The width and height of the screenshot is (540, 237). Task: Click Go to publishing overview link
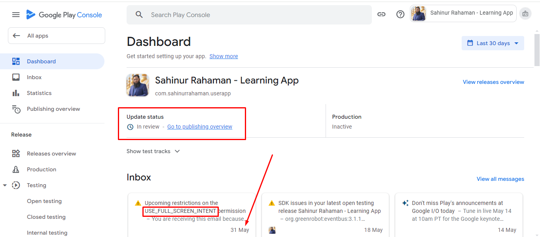coord(200,127)
